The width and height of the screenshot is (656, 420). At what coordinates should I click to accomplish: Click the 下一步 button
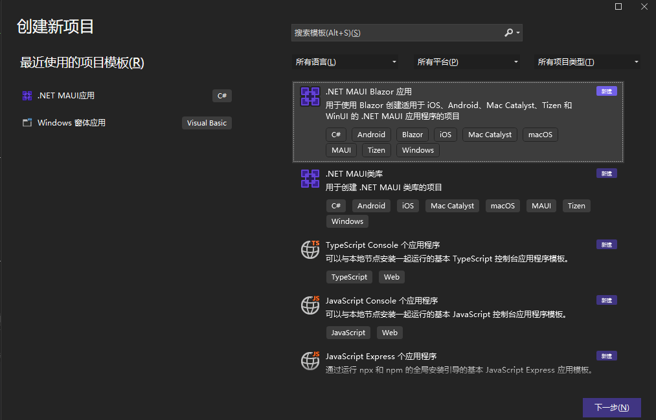coord(612,408)
